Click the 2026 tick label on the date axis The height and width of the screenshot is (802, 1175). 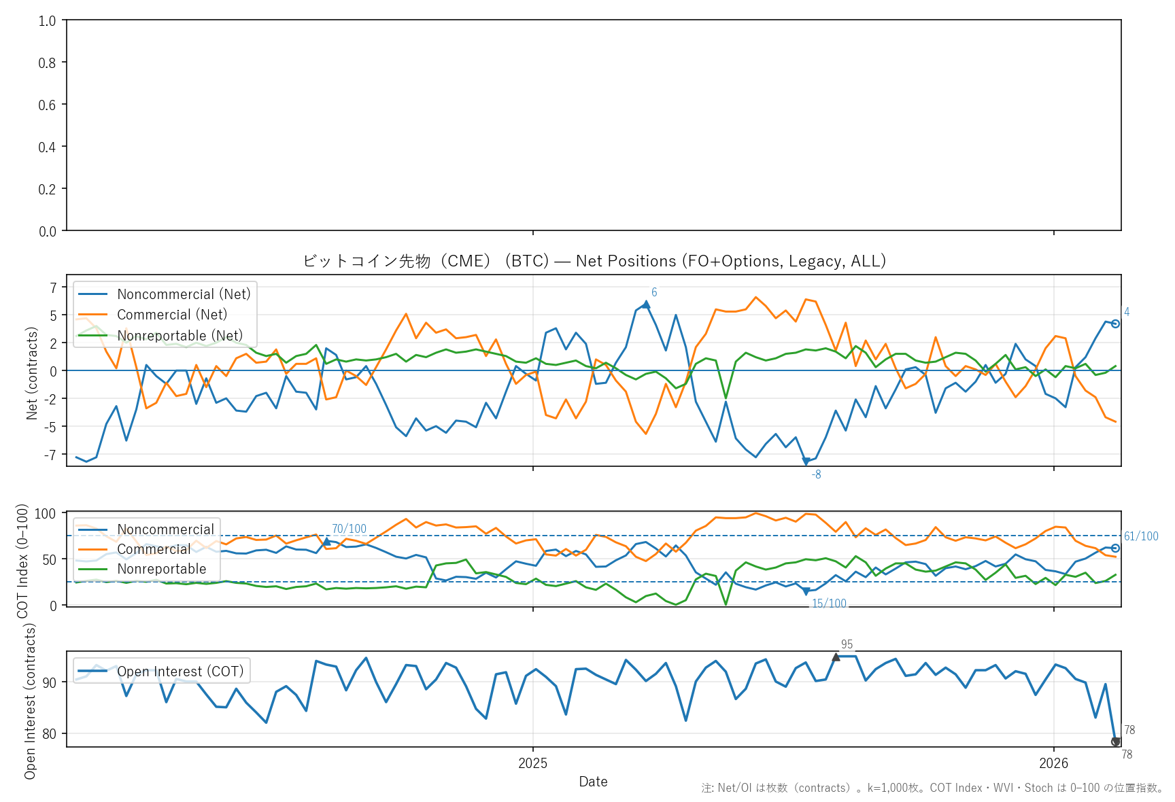point(1053,763)
